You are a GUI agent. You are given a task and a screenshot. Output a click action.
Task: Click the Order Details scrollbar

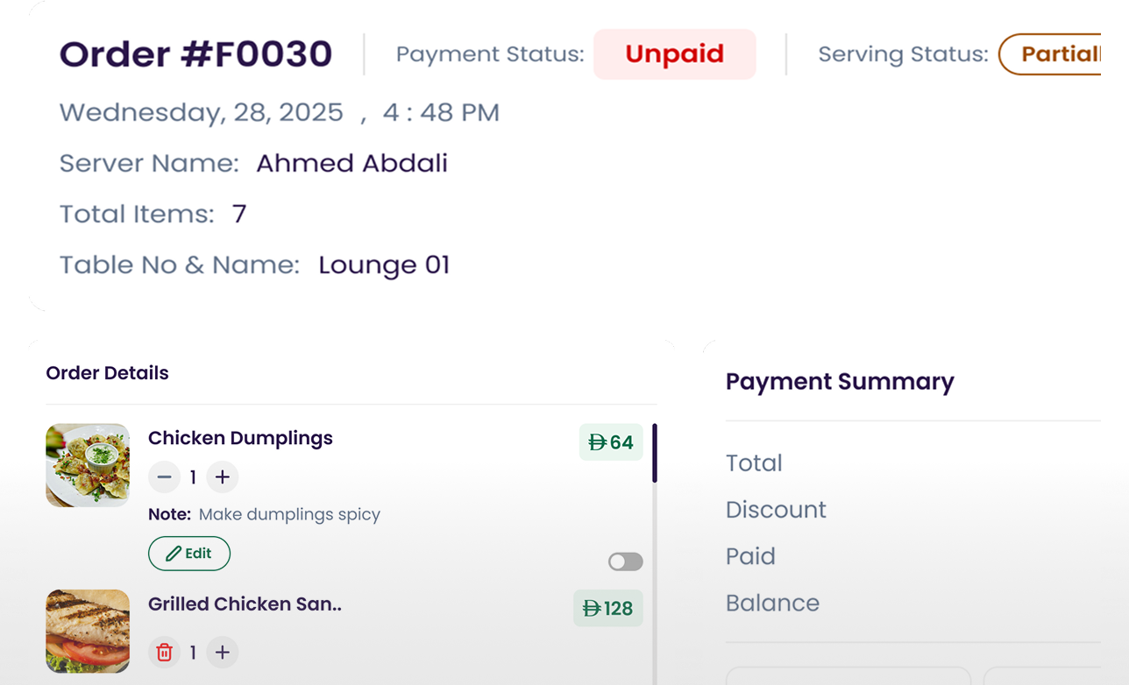(655, 455)
